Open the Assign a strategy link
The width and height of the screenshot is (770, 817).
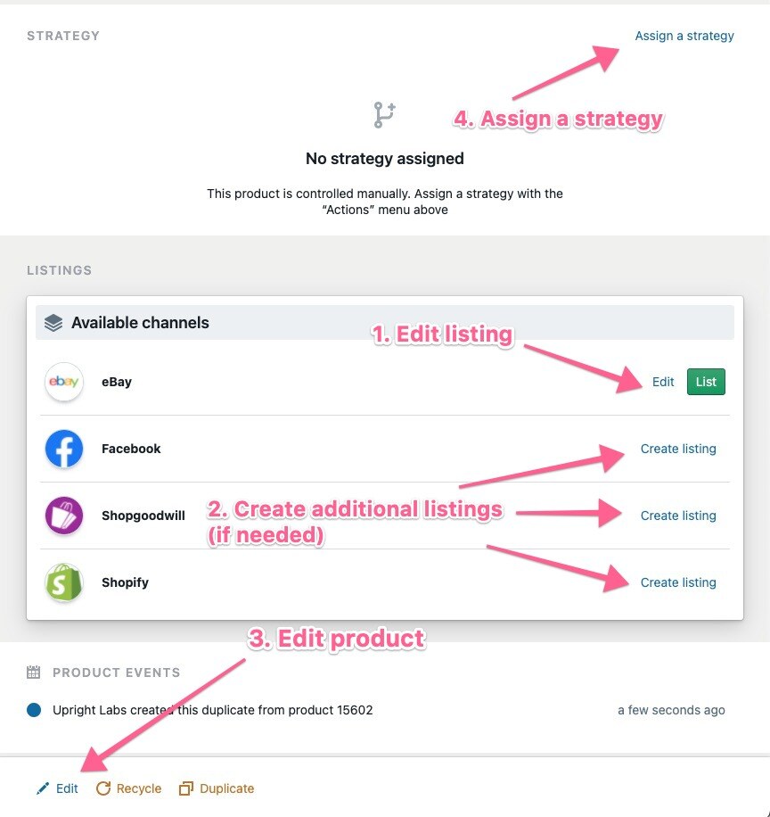684,36
